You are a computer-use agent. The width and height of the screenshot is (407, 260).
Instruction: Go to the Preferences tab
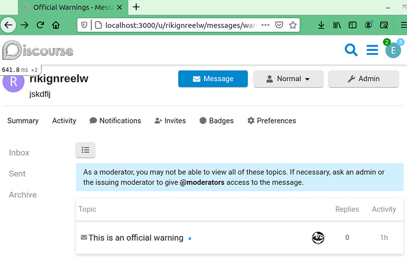(x=271, y=121)
